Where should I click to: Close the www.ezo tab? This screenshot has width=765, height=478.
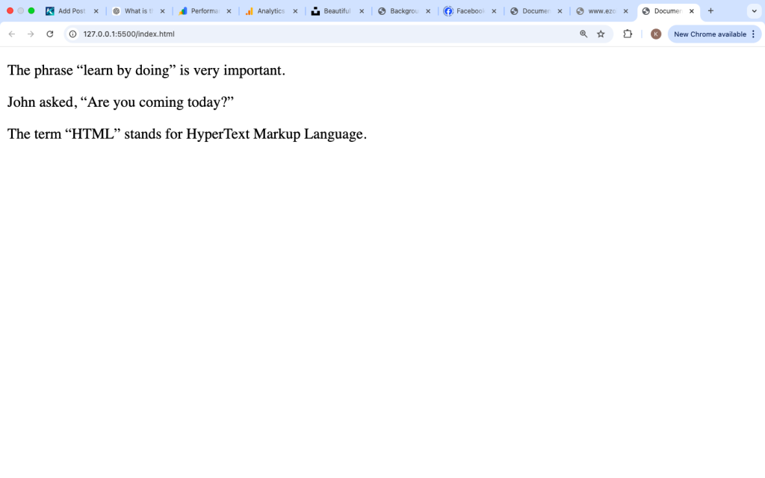625,10
